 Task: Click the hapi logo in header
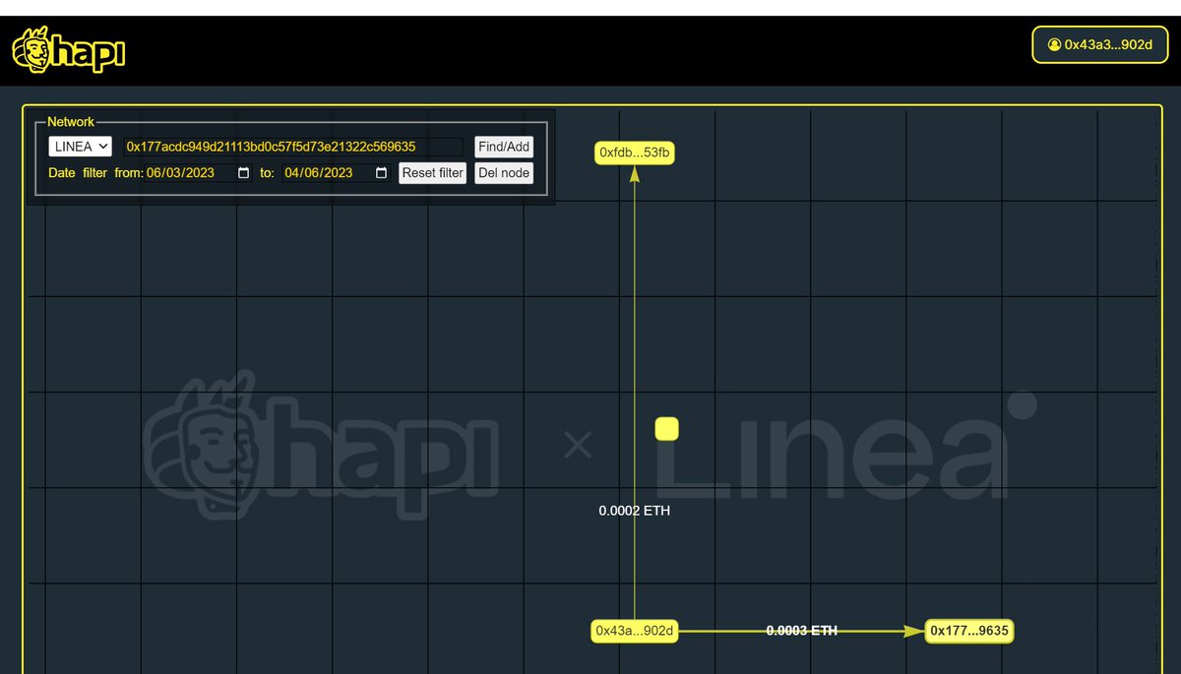(x=68, y=49)
